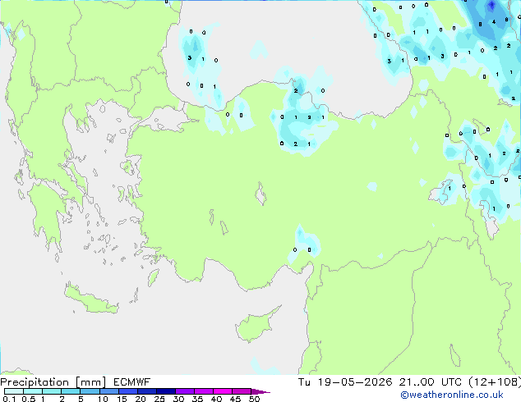This screenshot has height=402, width=521.
Task: Open the weatheronline.co.uk copyright link
Action: 452,395
